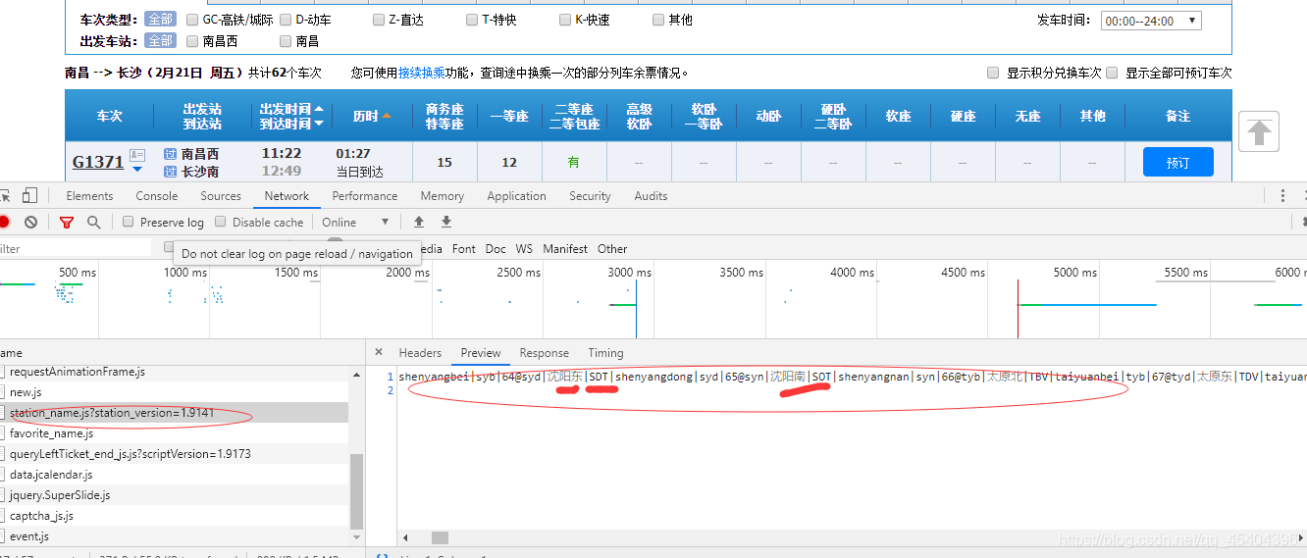Image resolution: width=1307 pixels, height=558 pixels.
Task: Click the blue 预订 booking button
Action: point(1178,162)
